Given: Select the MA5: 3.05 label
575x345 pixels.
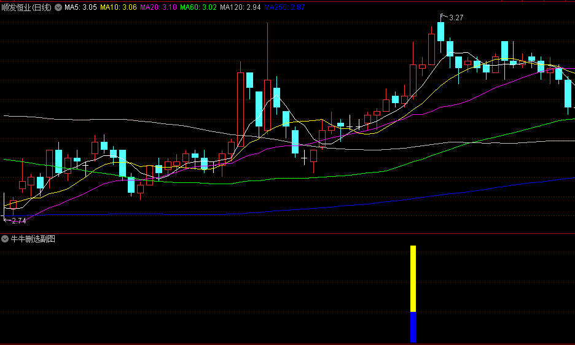Looking at the screenshot, I should click(x=80, y=7).
